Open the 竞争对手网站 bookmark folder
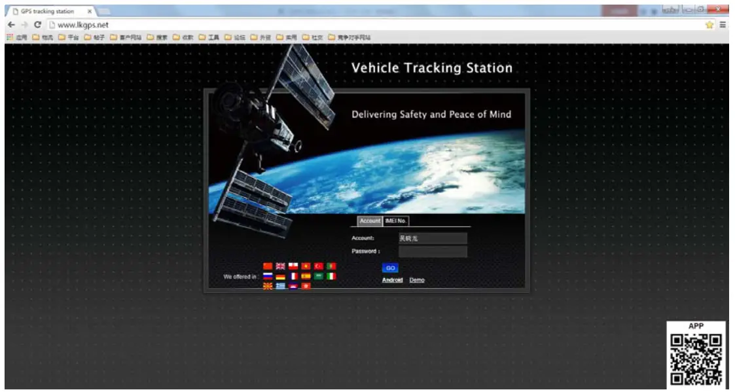 click(x=350, y=37)
